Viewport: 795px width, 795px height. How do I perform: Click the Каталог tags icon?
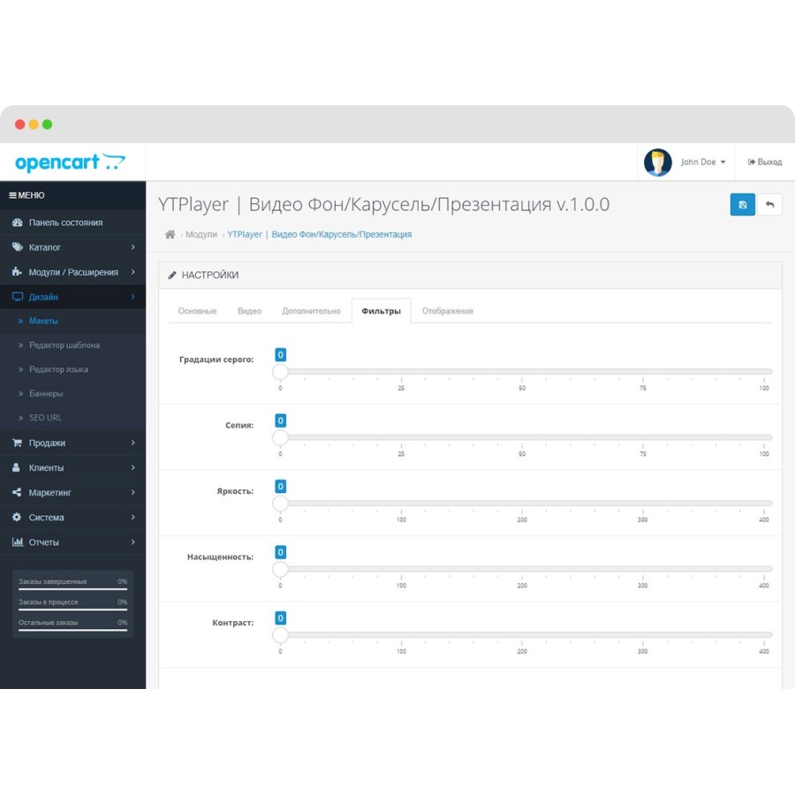coord(18,247)
